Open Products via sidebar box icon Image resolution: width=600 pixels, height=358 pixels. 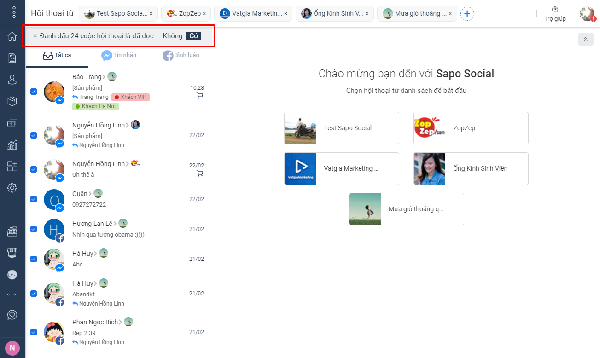tap(12, 101)
